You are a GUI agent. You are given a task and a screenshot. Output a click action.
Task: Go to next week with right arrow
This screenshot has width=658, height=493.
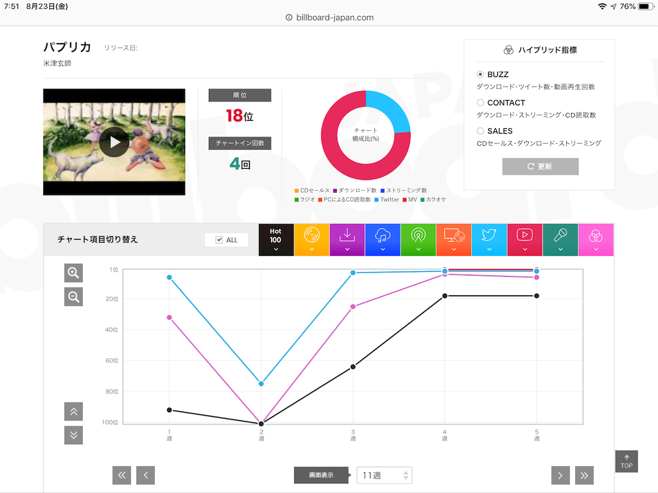560,476
